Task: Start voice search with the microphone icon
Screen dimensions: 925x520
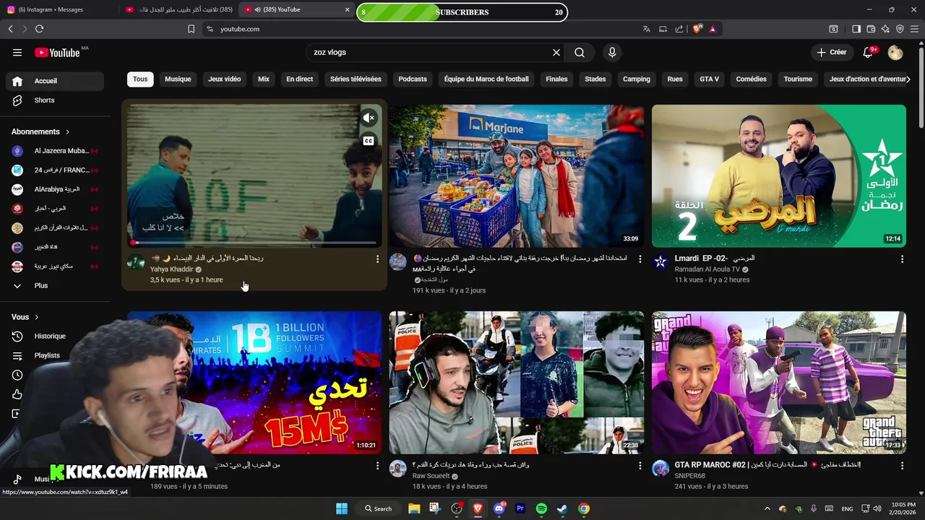Action: [612, 52]
